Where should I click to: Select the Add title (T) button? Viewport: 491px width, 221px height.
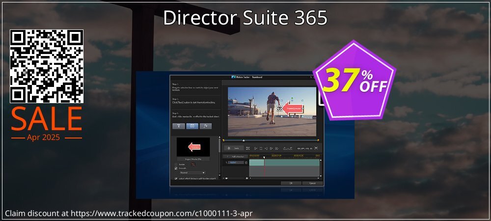(179, 126)
